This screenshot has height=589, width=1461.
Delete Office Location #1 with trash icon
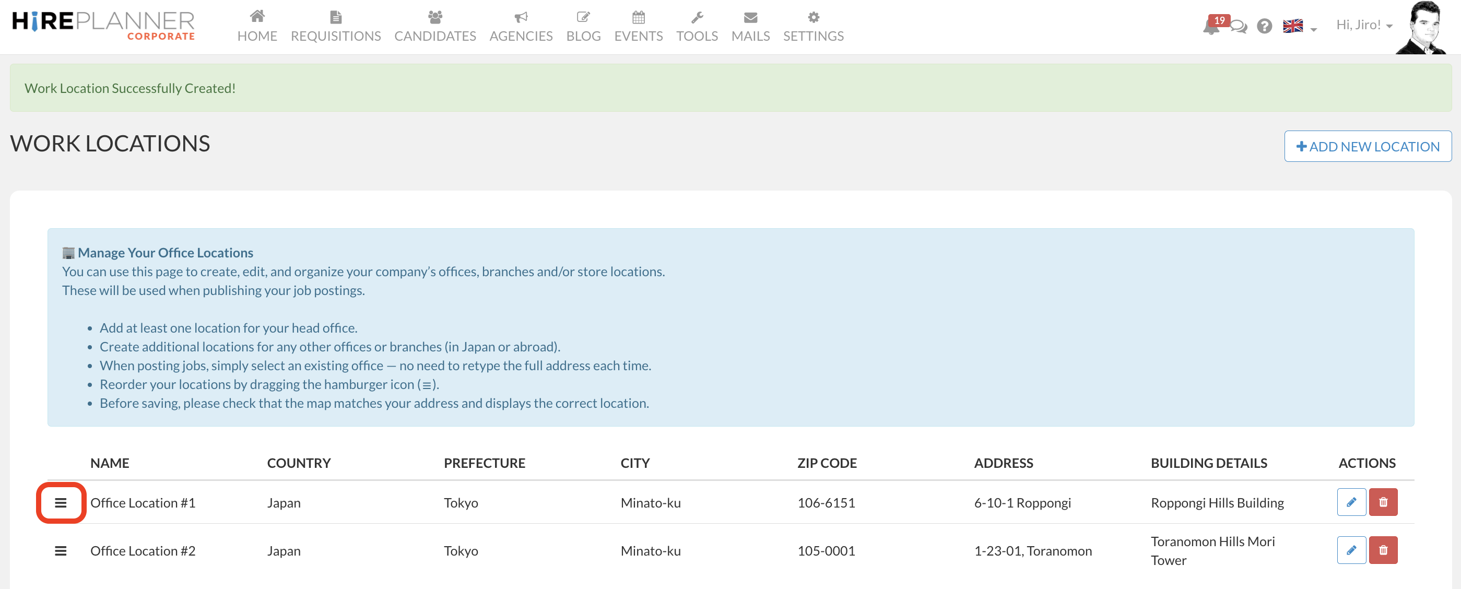coord(1383,502)
